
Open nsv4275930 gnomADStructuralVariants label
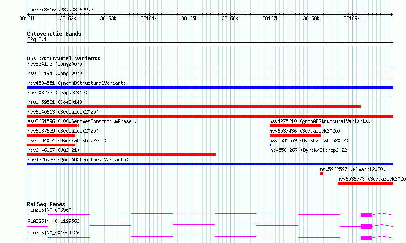[78, 160]
